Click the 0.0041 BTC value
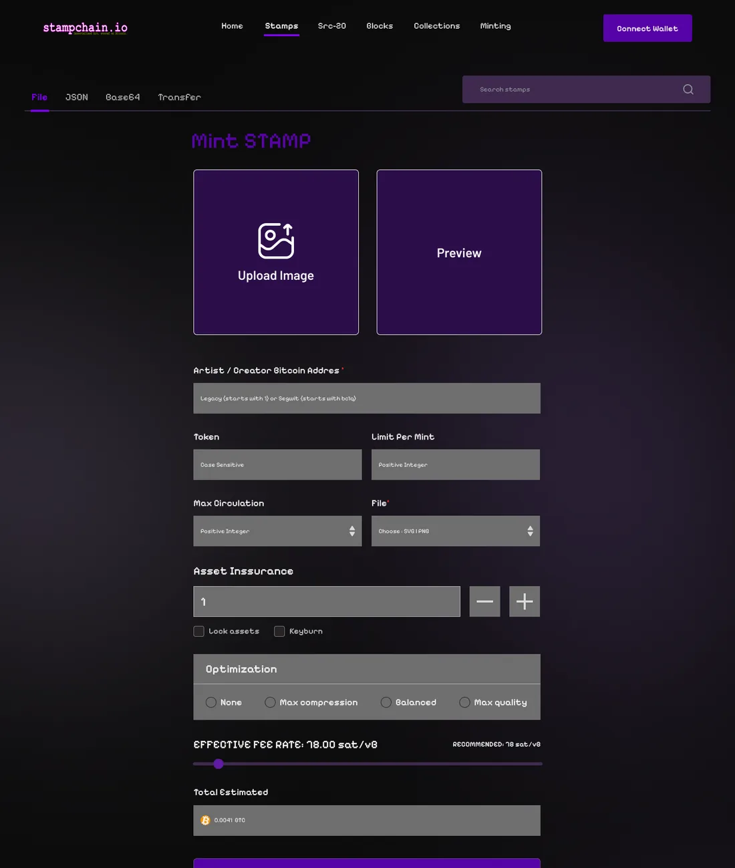 230,821
